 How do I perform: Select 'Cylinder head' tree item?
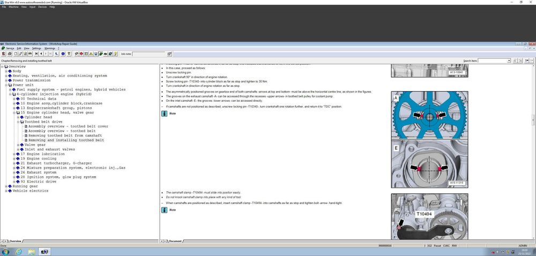(38, 117)
